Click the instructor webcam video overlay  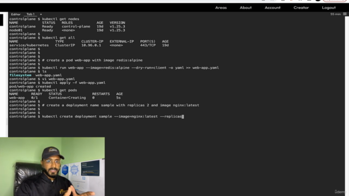pos(52,167)
